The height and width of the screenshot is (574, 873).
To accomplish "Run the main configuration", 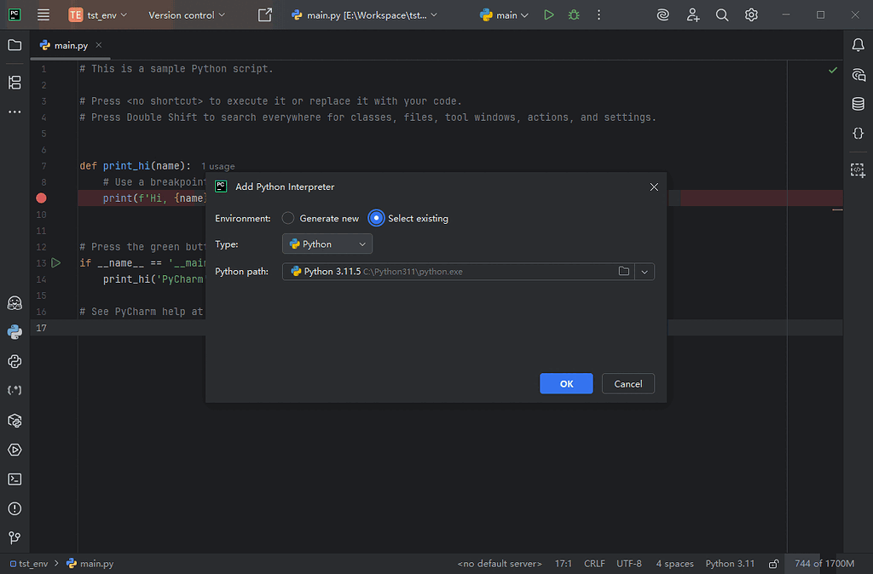I will coord(549,15).
